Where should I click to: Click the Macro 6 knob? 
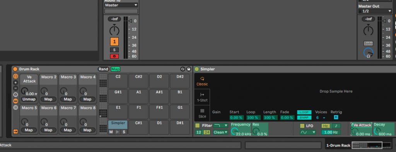(44, 122)
